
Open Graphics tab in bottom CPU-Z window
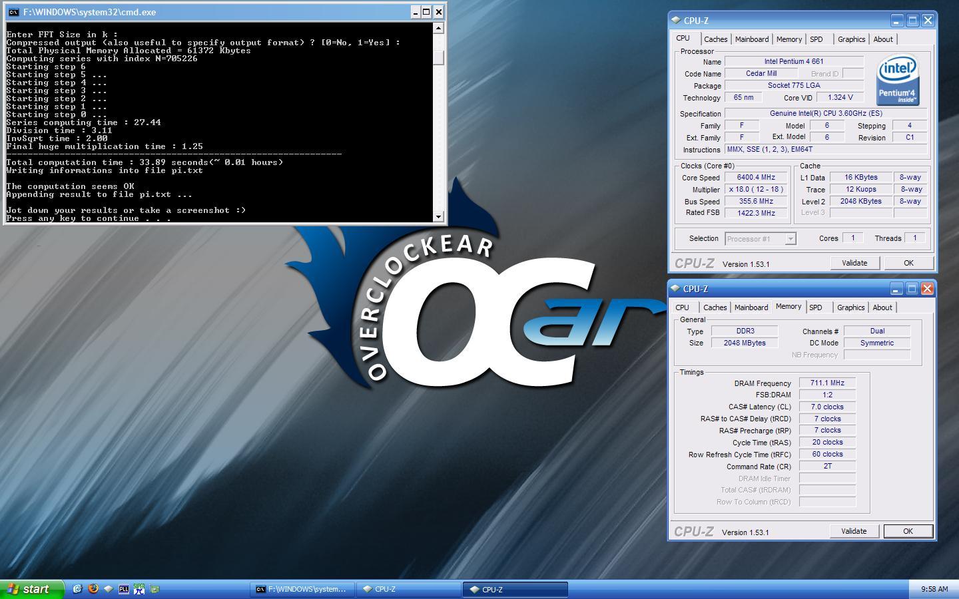click(x=851, y=307)
